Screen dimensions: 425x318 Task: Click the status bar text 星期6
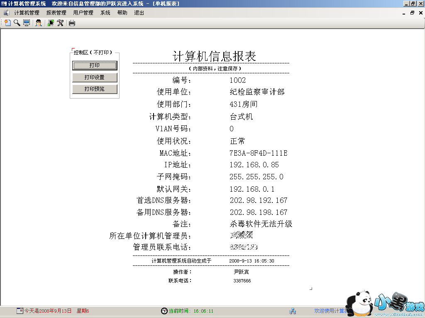[x=83, y=311]
